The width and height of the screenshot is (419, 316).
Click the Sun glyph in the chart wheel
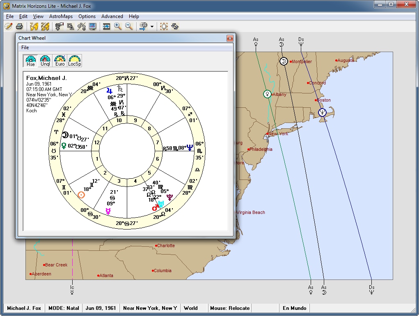[81, 195]
